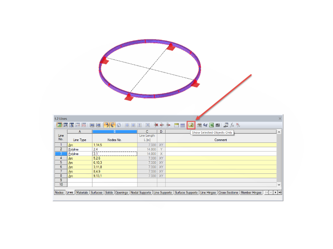
Task: Click the jump-to-last-tab arrow
Action: coord(280,193)
